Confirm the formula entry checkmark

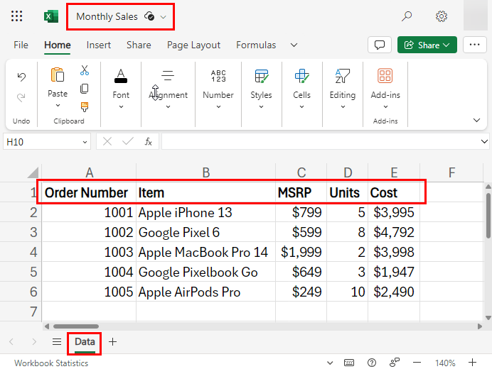pyautogui.click(x=128, y=142)
